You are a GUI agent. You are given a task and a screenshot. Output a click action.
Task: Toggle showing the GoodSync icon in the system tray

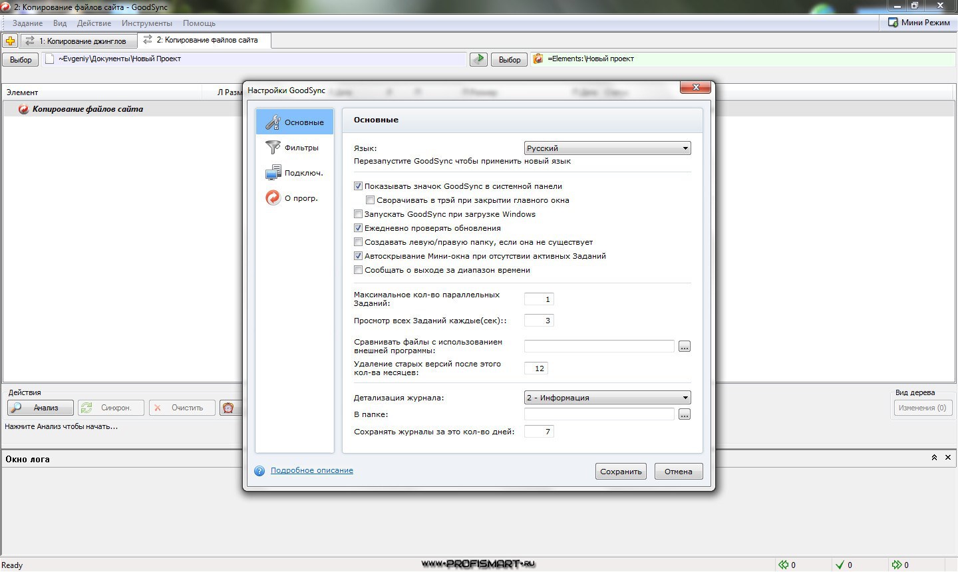click(358, 186)
